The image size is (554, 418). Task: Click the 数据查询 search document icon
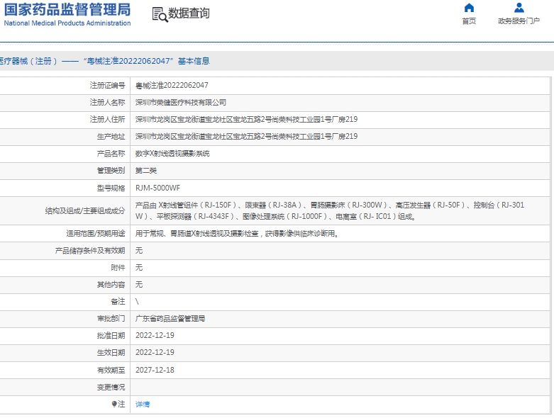point(160,14)
